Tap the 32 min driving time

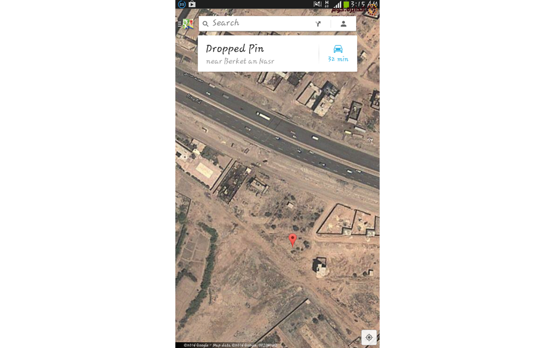338,59
